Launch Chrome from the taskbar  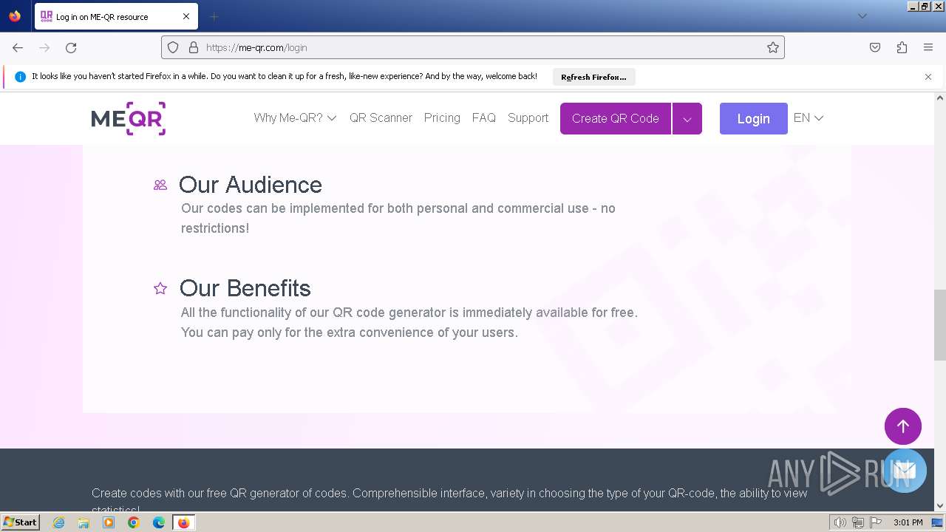tap(134, 522)
